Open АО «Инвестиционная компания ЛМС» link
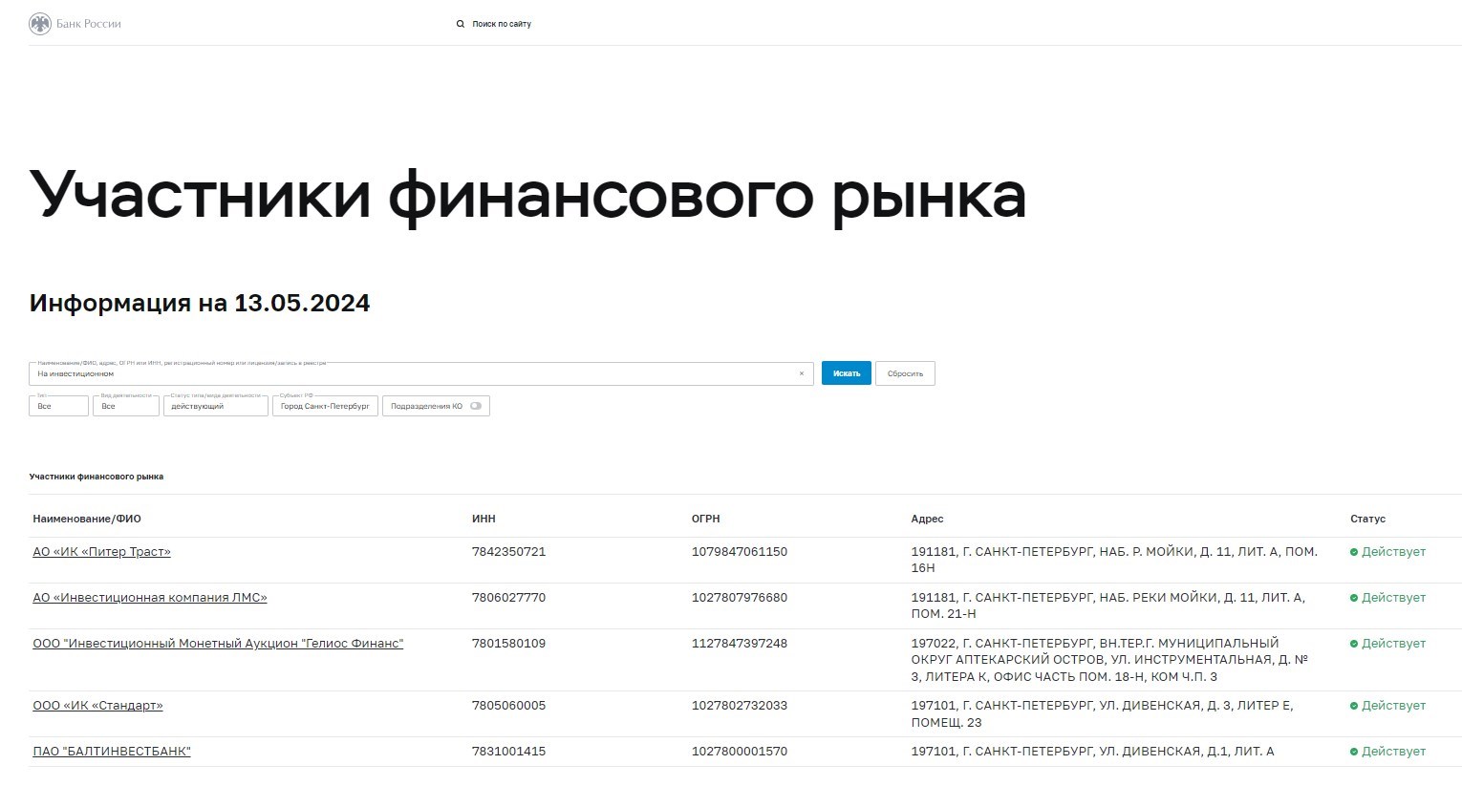Image resolution: width=1462 pixels, height=807 pixels. click(x=150, y=598)
